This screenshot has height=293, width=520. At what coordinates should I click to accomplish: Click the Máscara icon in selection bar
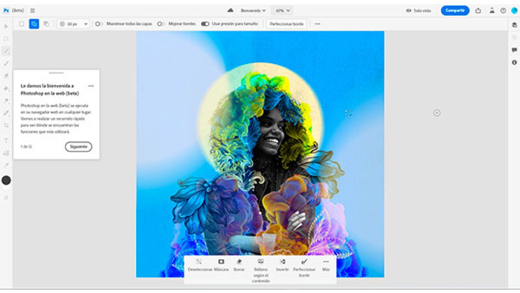coord(221,262)
